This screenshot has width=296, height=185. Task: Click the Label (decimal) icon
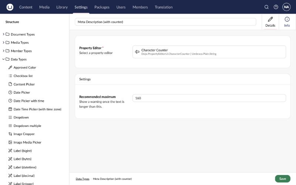(10, 175)
